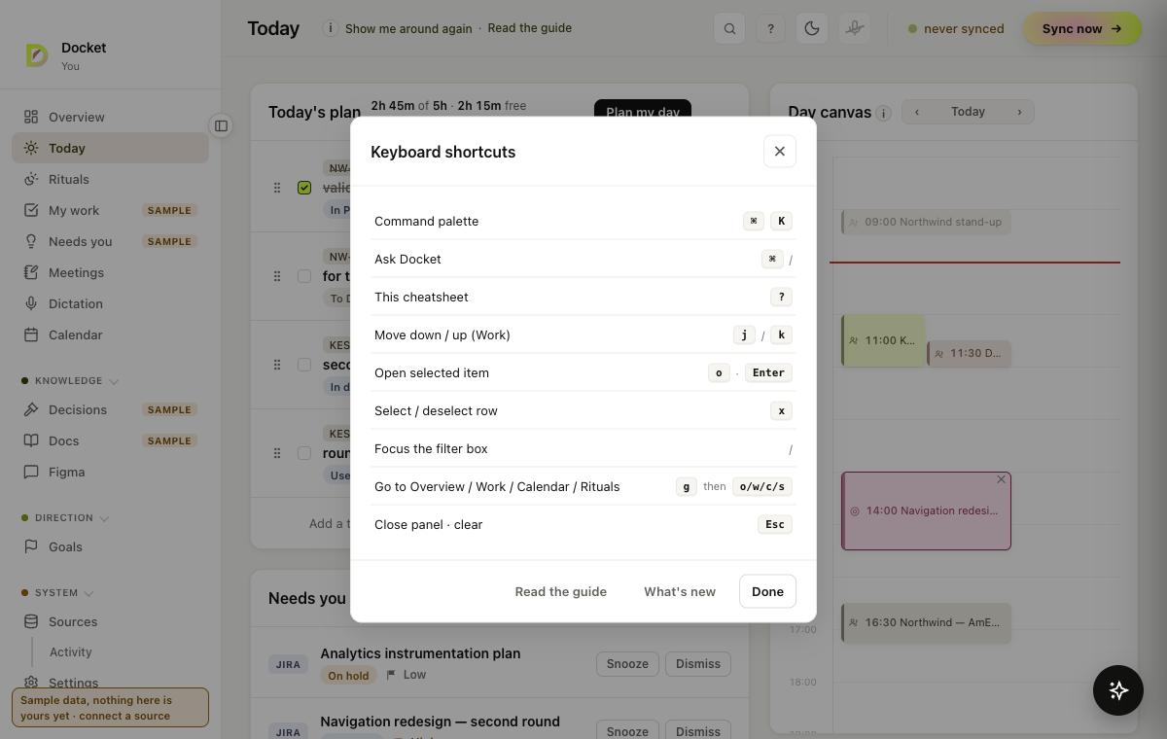Click the Figma chat icon
The height and width of the screenshot is (739, 1167).
click(x=31, y=472)
